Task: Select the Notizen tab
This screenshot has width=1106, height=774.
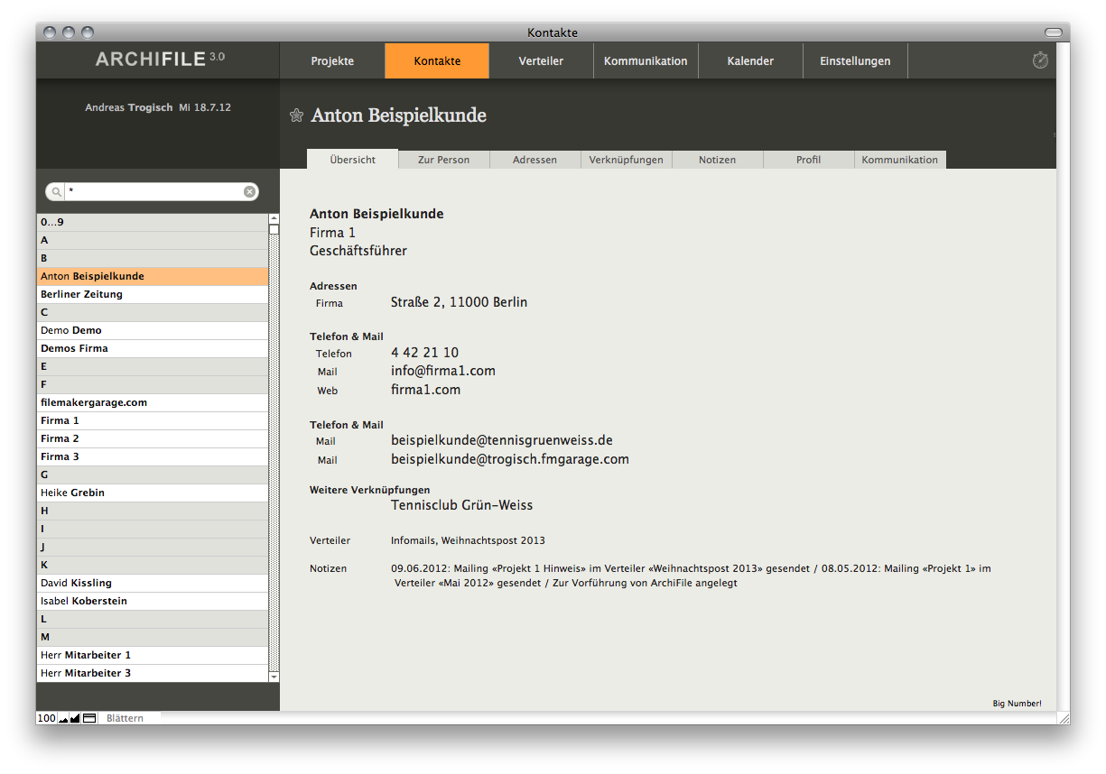Action: [717, 160]
